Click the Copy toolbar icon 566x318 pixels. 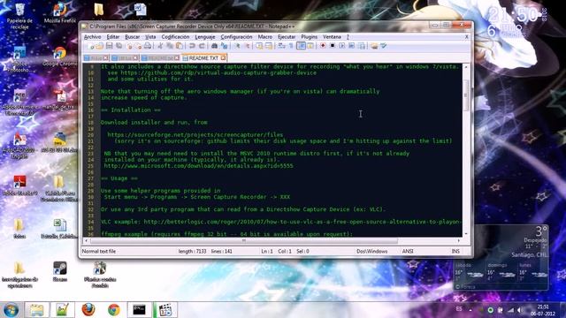tap(169, 46)
